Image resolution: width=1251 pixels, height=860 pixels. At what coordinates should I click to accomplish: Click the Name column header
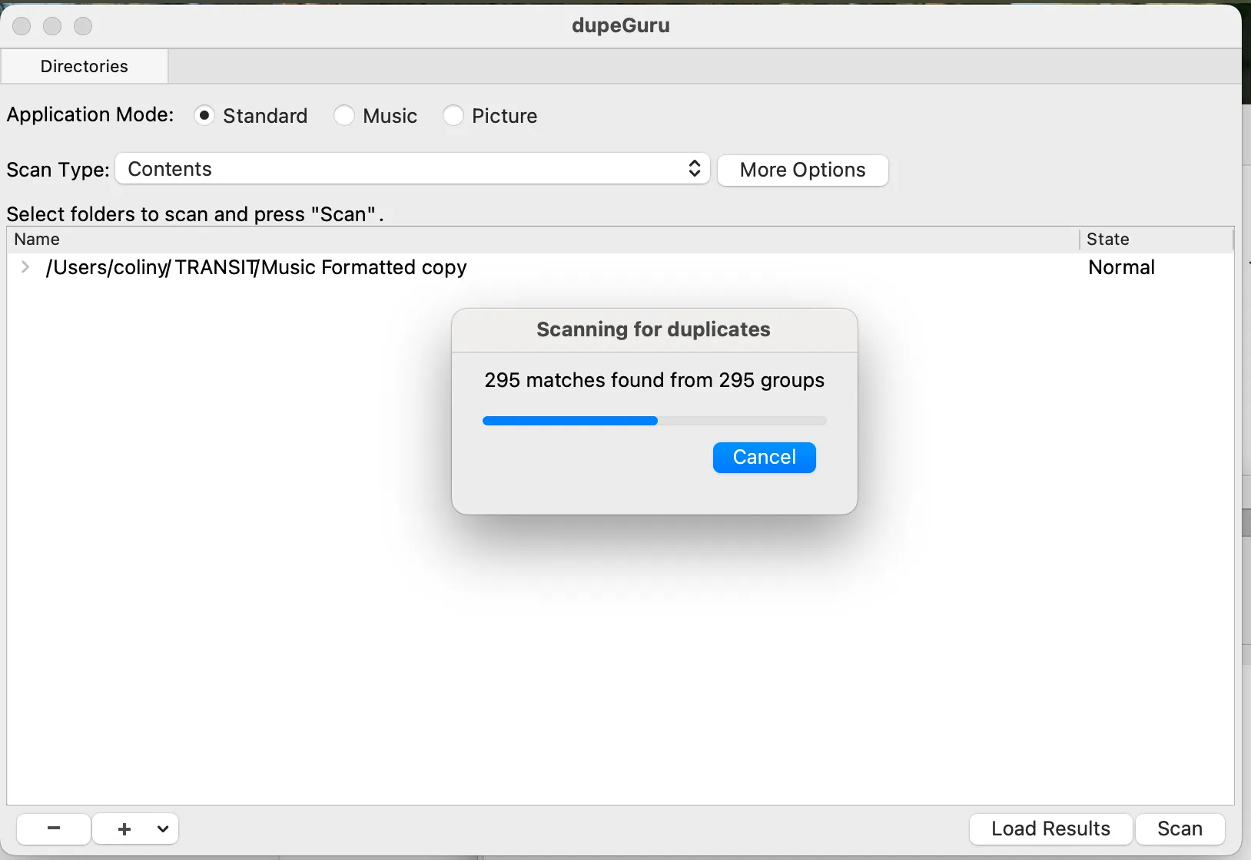37,239
